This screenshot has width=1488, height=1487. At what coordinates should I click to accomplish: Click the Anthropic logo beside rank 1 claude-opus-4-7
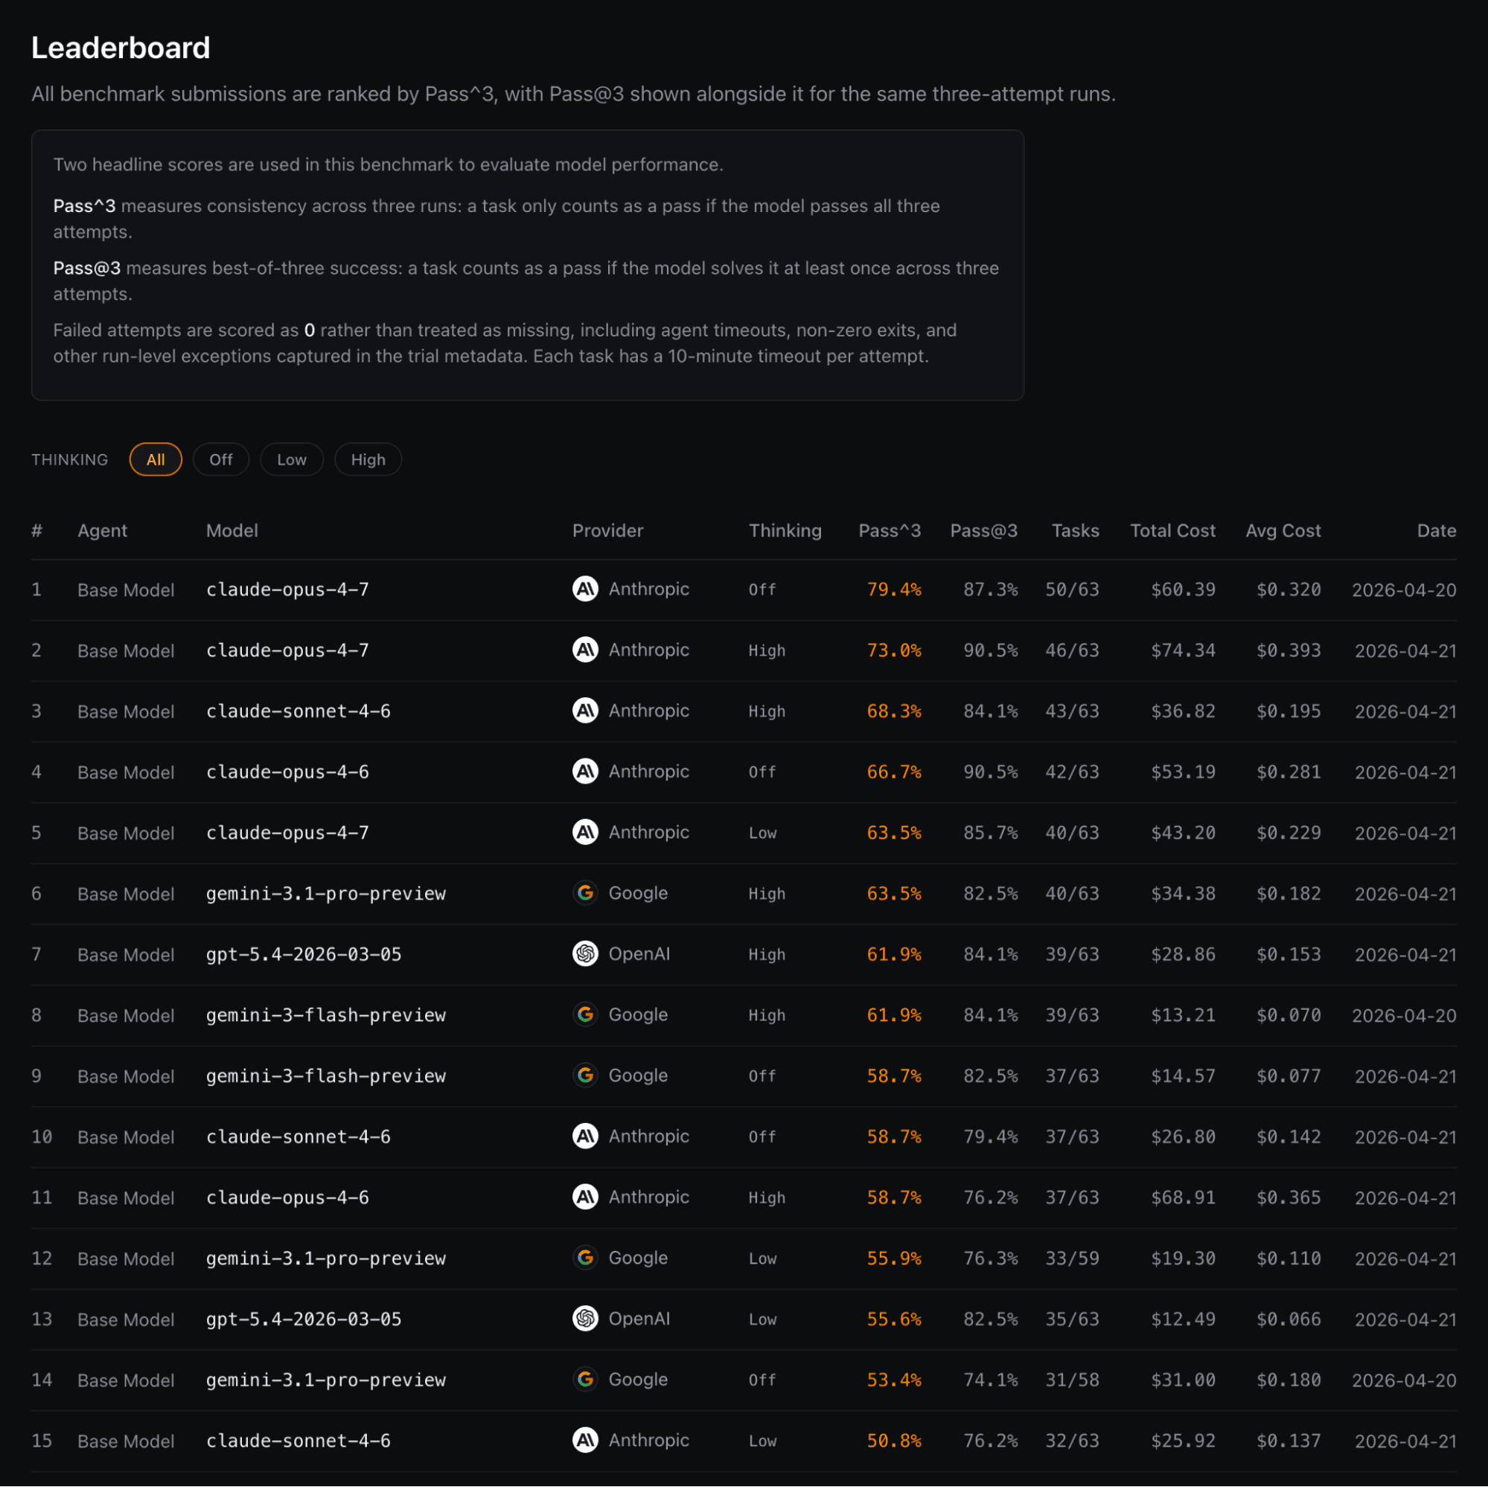pyautogui.click(x=585, y=589)
